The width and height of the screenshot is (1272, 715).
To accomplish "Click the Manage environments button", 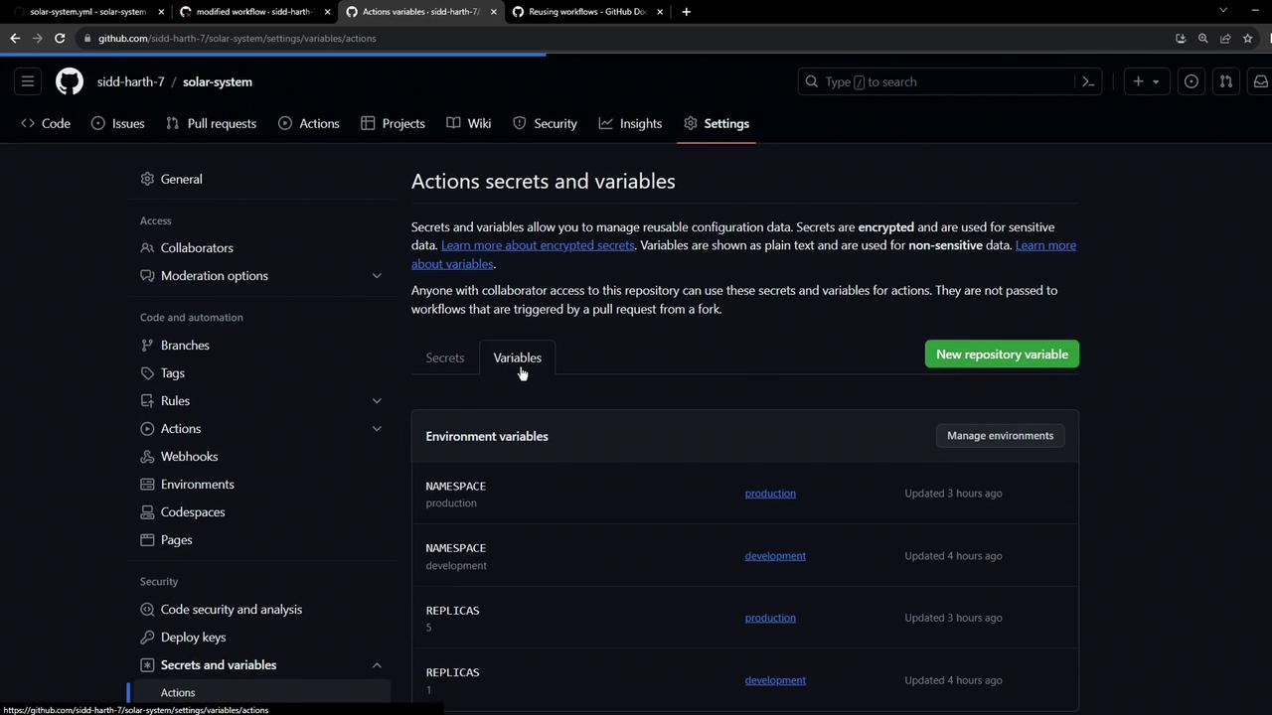I will [1000, 436].
